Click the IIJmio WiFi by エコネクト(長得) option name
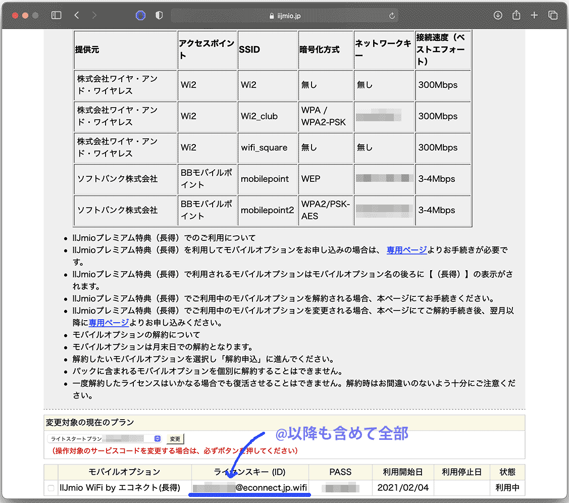Viewport: 569px width, 503px height. (120, 487)
